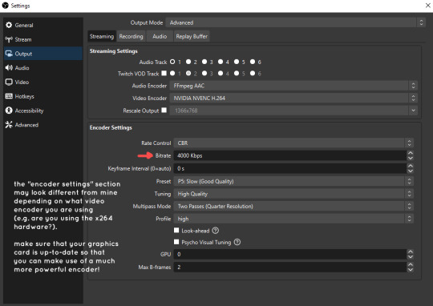Click the GPU value field
The height and width of the screenshot is (306, 433).
point(290,254)
